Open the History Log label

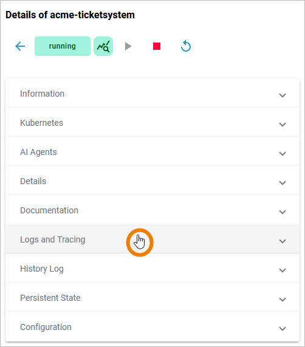click(42, 269)
